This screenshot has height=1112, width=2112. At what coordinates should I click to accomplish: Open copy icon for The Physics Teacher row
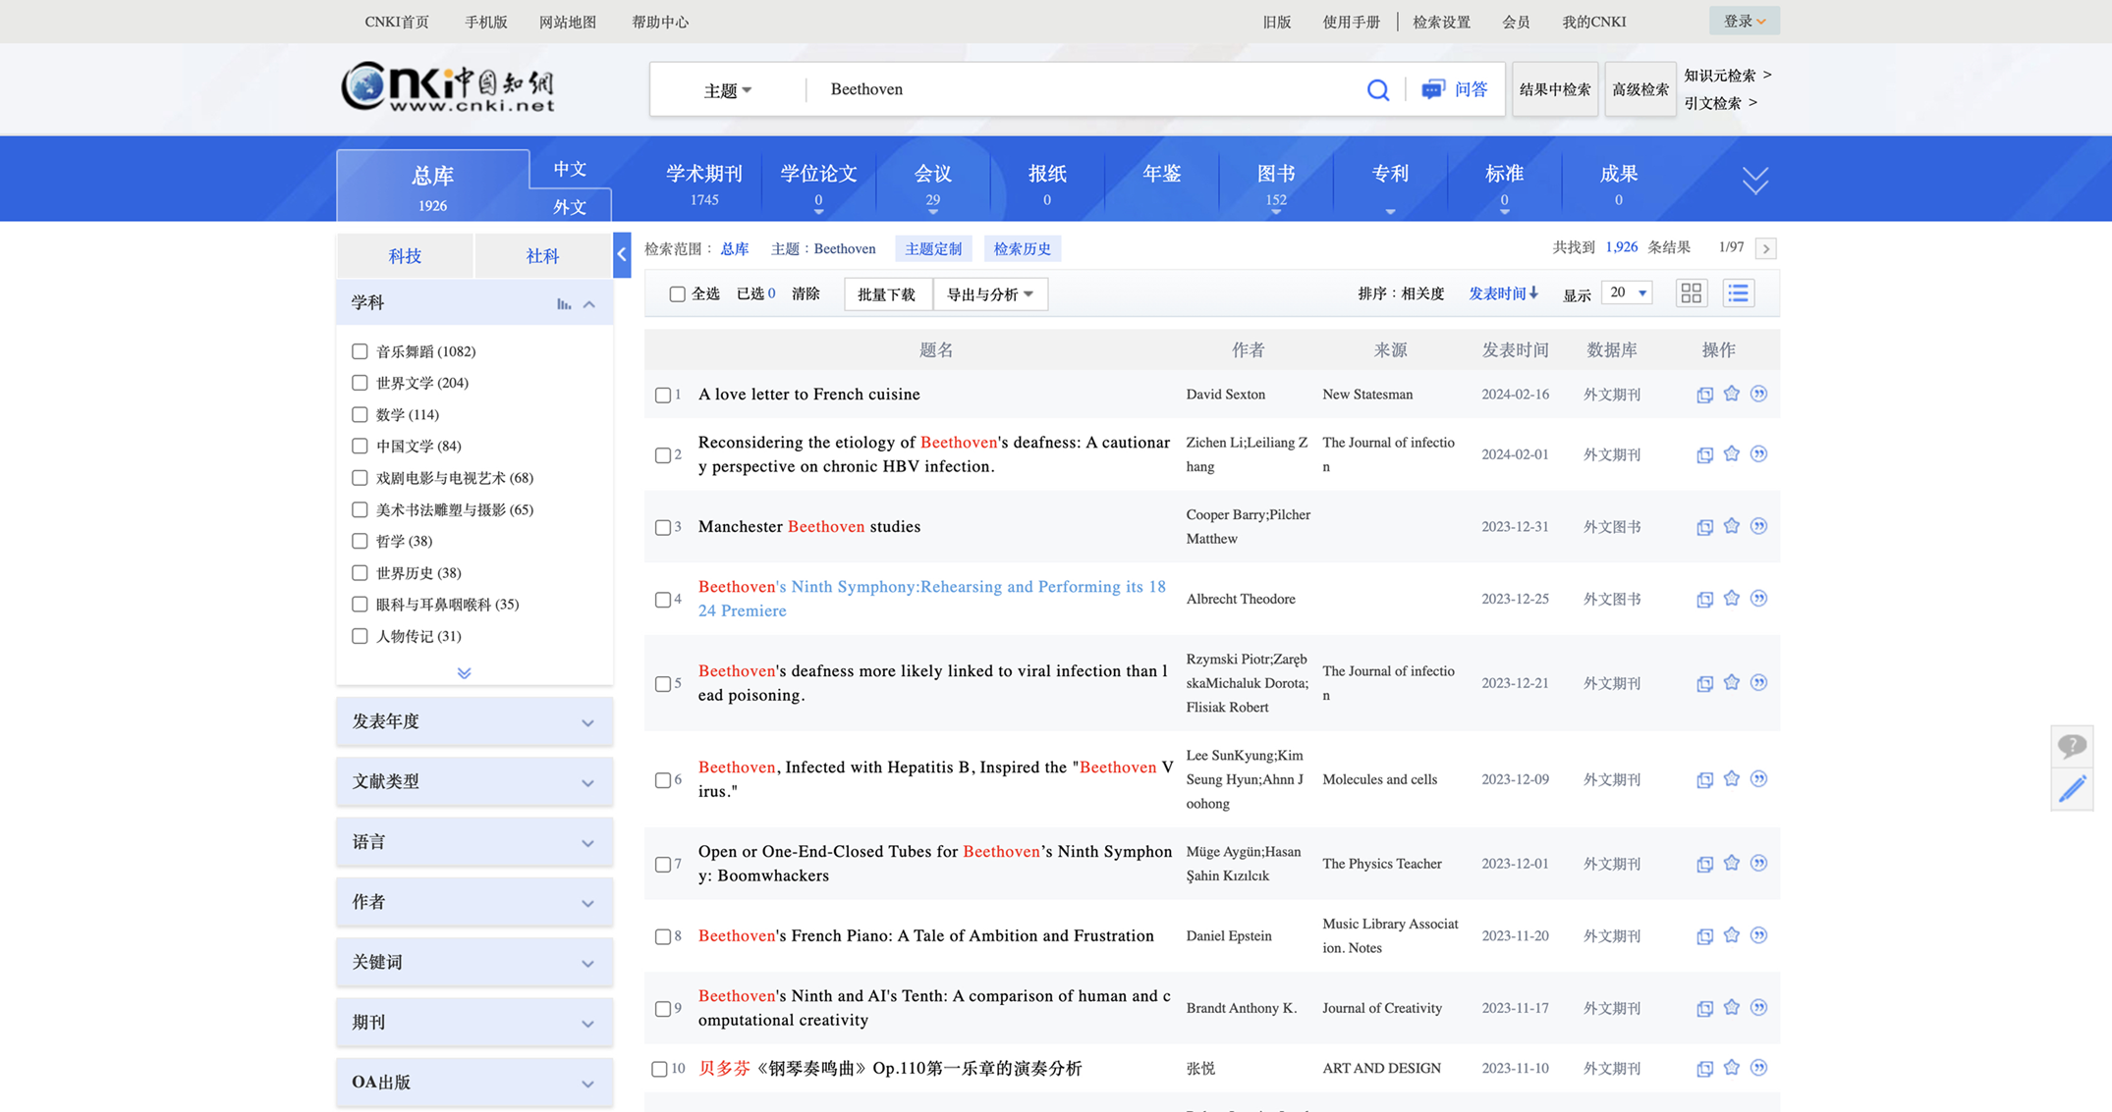(x=1704, y=864)
